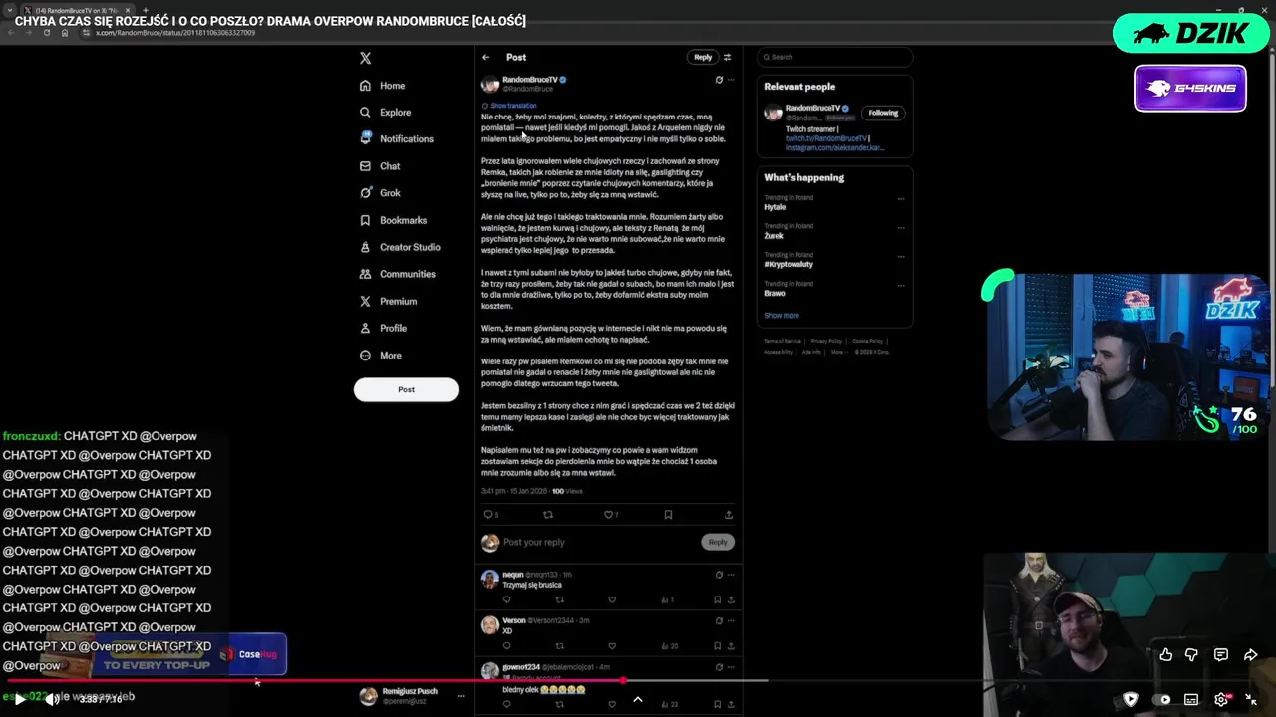Click main post's reply count icon
Screen dimensions: 1276x717
tap(489, 515)
